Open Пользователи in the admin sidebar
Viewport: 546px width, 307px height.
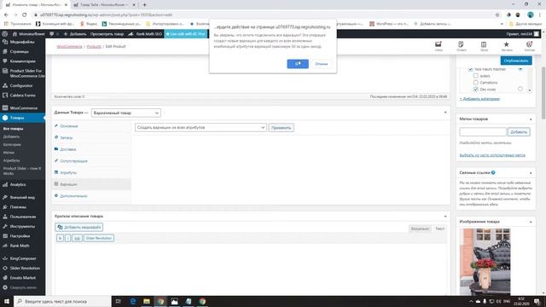point(22,217)
